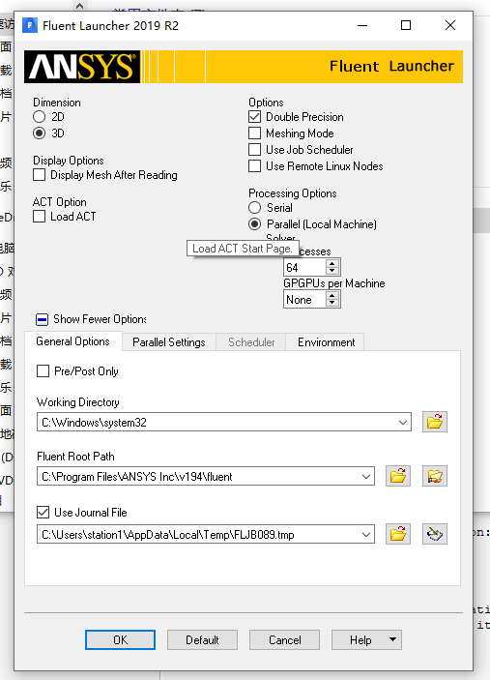This screenshot has width=490, height=680.
Task: Select Serial processing option
Action: (255, 208)
